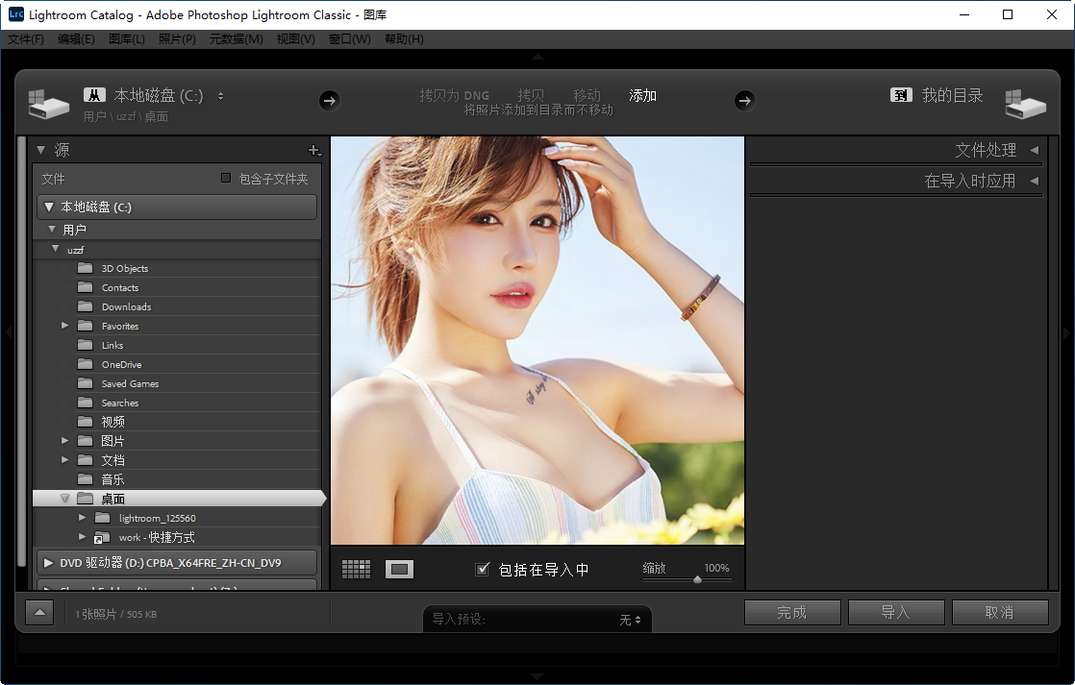
Task: Click the 我的目录 destination icon
Action: (901, 95)
